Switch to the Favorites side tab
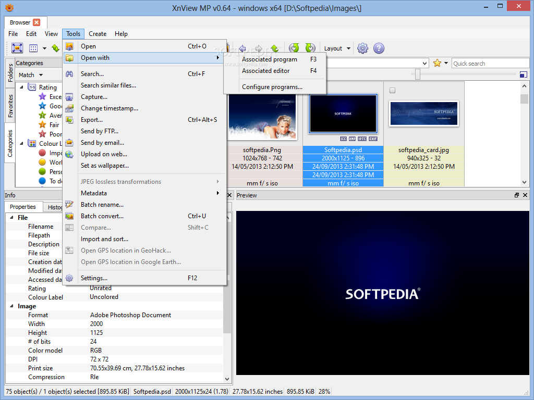534x400 pixels. coord(10,106)
